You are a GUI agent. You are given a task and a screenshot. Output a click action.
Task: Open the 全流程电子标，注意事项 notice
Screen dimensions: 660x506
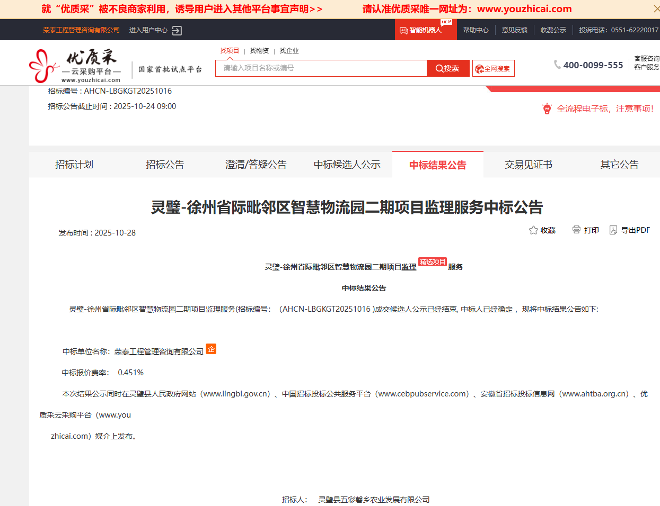tap(604, 109)
